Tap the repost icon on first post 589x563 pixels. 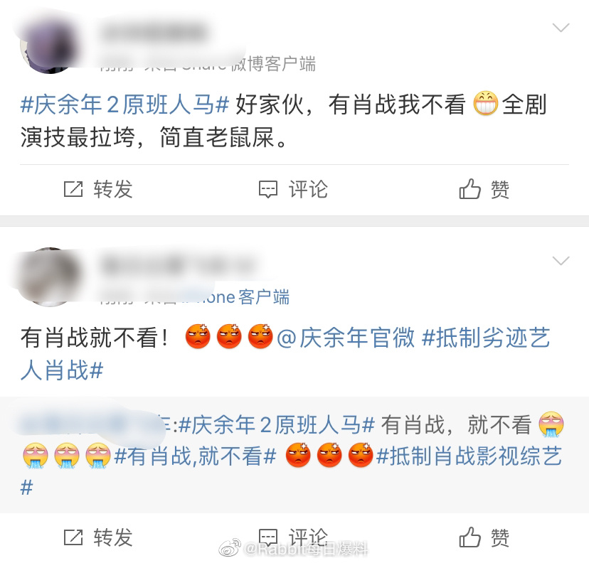coord(73,189)
